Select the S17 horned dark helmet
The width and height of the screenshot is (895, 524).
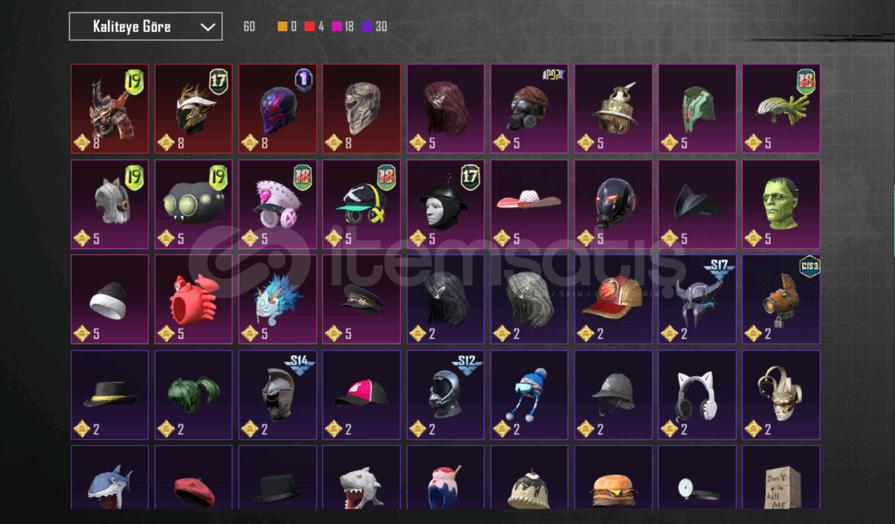(697, 300)
